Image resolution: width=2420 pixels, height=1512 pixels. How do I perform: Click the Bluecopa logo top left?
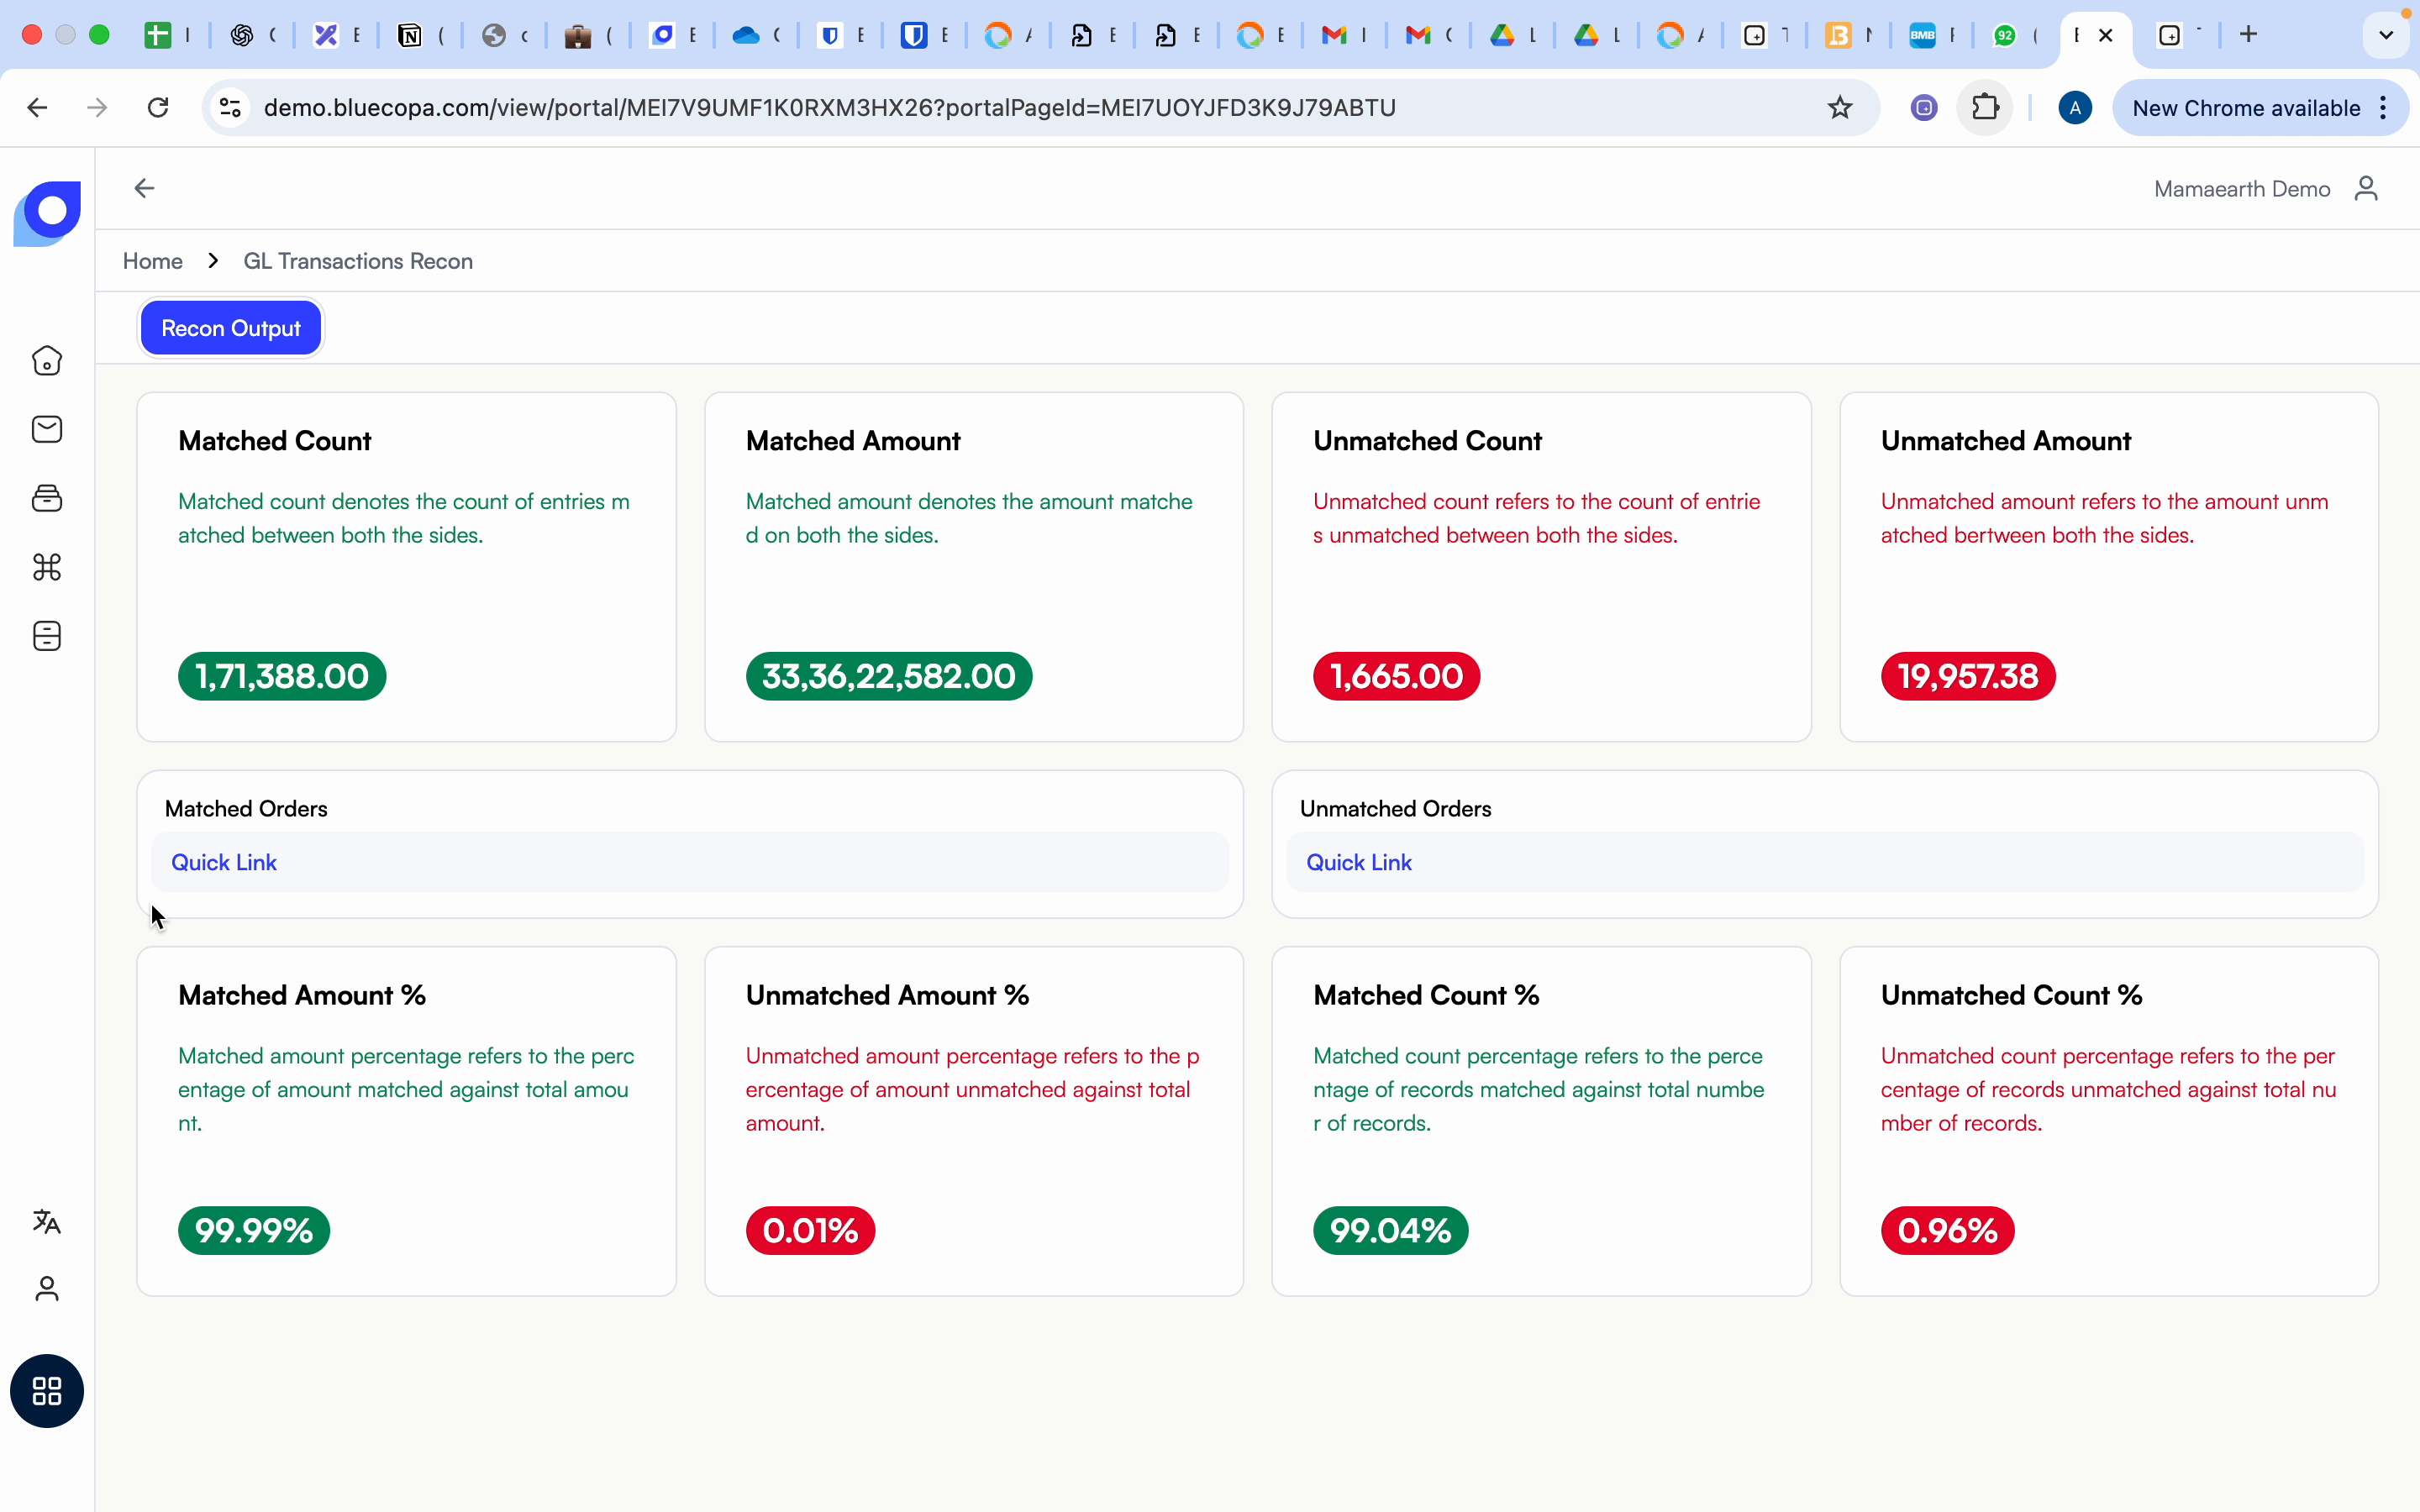point(47,212)
